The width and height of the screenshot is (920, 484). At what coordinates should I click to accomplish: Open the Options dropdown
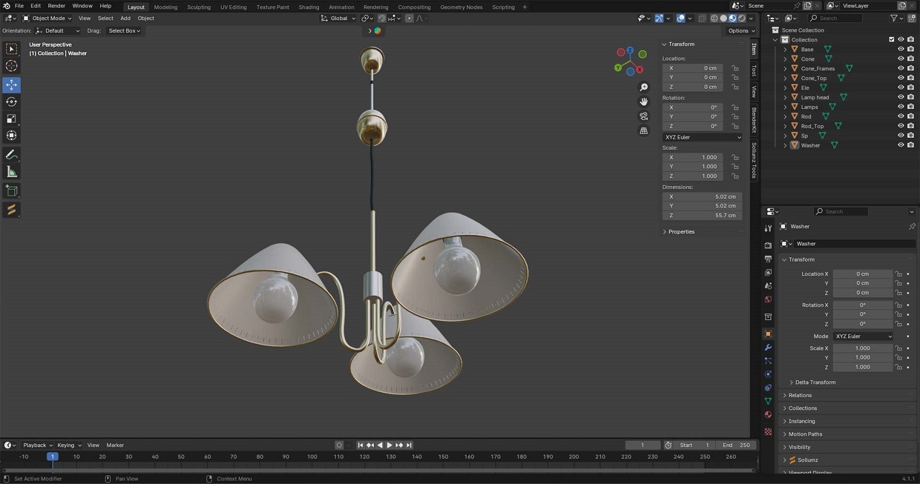point(742,31)
